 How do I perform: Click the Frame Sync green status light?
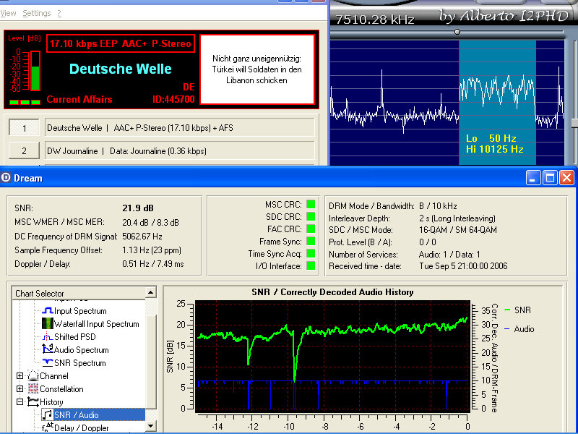coord(311,242)
